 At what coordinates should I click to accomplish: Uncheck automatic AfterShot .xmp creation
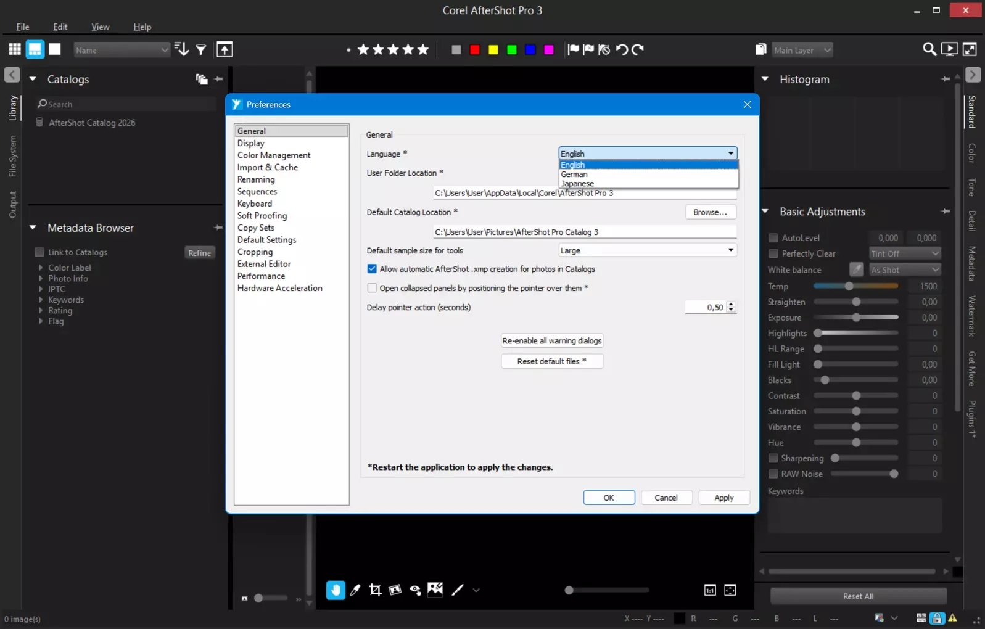point(372,269)
